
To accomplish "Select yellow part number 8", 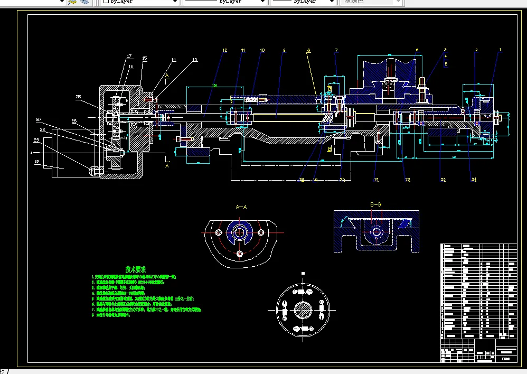I will 308,51.
